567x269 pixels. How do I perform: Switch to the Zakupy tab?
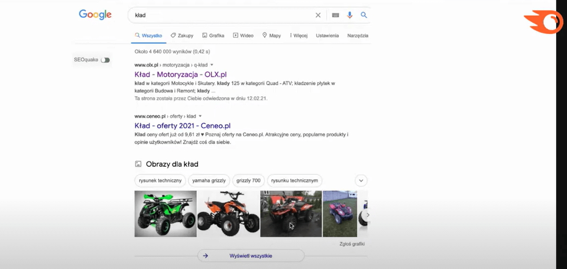tap(182, 36)
